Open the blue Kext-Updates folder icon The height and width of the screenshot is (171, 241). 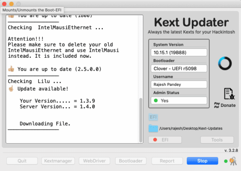coord(153,128)
